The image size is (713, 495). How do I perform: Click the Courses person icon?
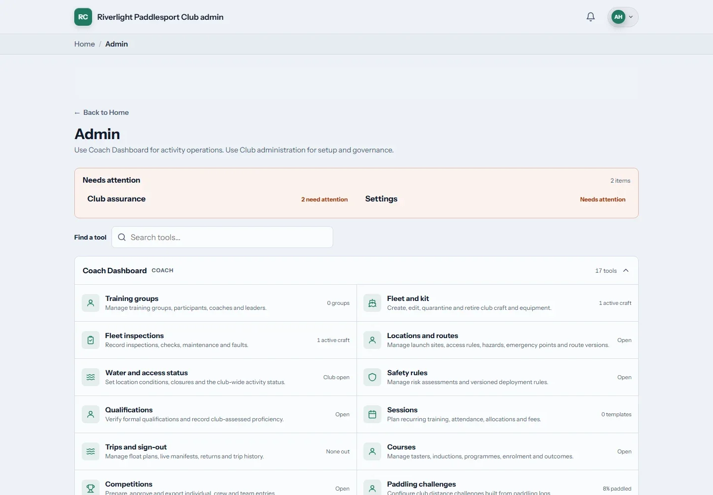372,451
